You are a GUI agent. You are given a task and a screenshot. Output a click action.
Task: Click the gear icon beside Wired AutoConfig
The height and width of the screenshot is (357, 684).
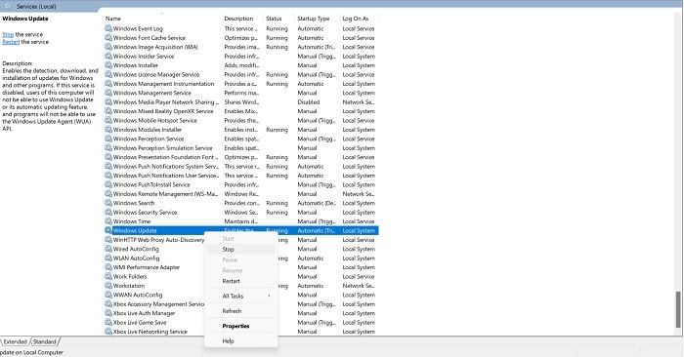(108, 249)
